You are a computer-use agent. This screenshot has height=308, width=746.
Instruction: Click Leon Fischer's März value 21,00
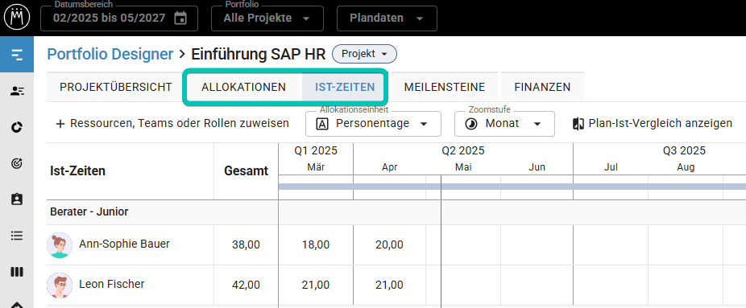coord(316,285)
